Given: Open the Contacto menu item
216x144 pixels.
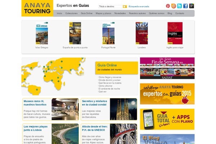Looking at the screenshot, I should [180, 13].
